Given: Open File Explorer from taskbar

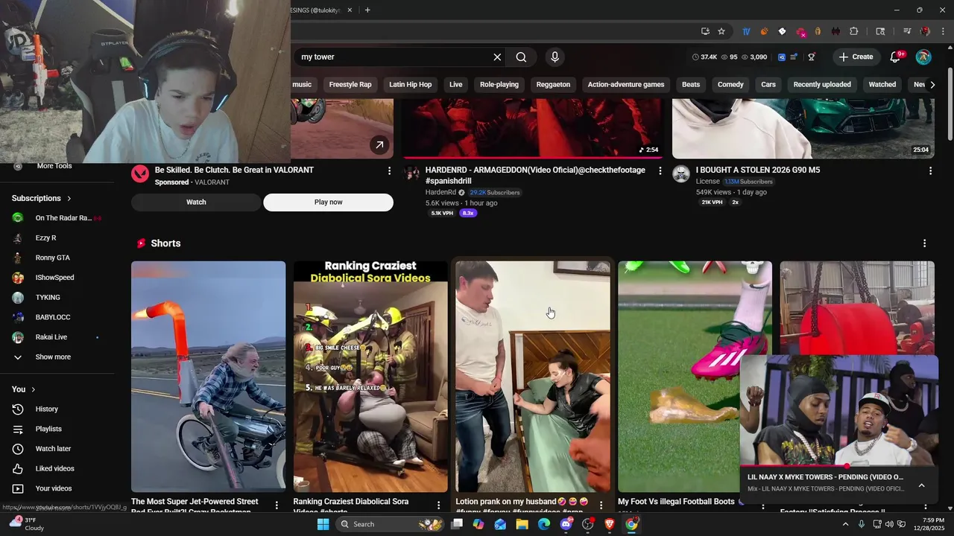Looking at the screenshot, I should (522, 524).
